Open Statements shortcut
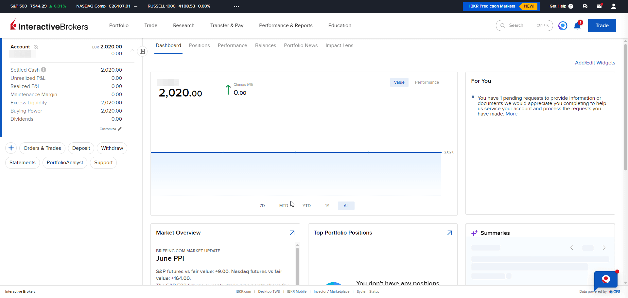 click(x=23, y=163)
